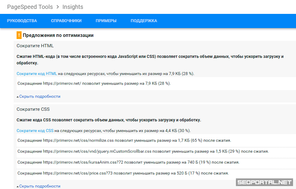The image size is (296, 189).
Task: Follow the 'Сократите код HTML' link
Action: [37, 74]
